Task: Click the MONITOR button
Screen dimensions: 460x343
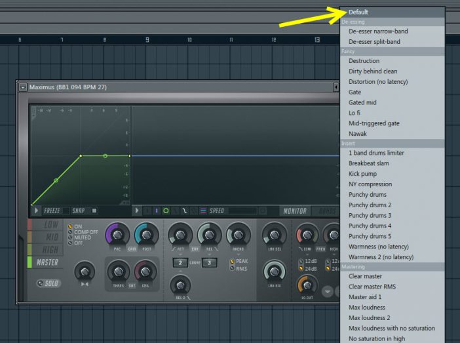Action: pyautogui.click(x=295, y=211)
